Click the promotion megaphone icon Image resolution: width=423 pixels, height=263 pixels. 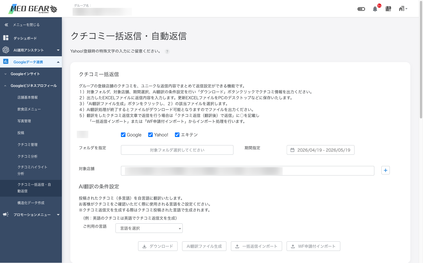(6, 214)
